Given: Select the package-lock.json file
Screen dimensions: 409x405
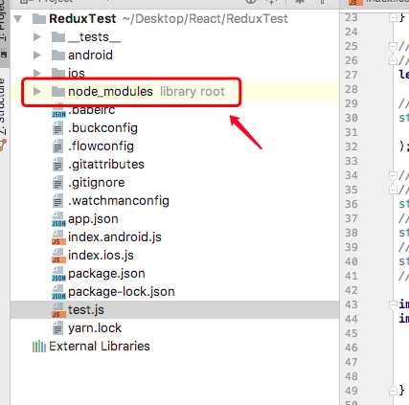Looking at the screenshot, I should (122, 292).
